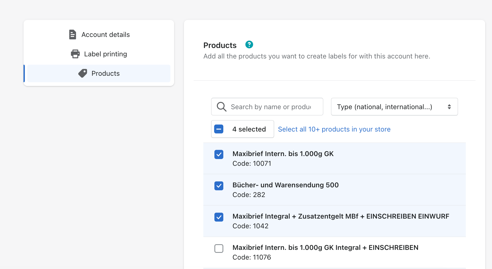This screenshot has width=492, height=269.
Task: Click Maxibrief Intern. bis 1.000g GK Integral name
Action: [x=325, y=247]
